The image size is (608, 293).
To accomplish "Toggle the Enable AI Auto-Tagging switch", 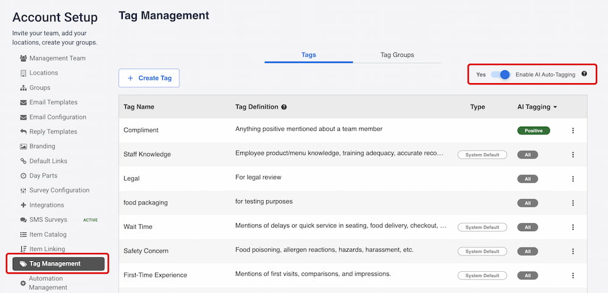I will coord(500,75).
